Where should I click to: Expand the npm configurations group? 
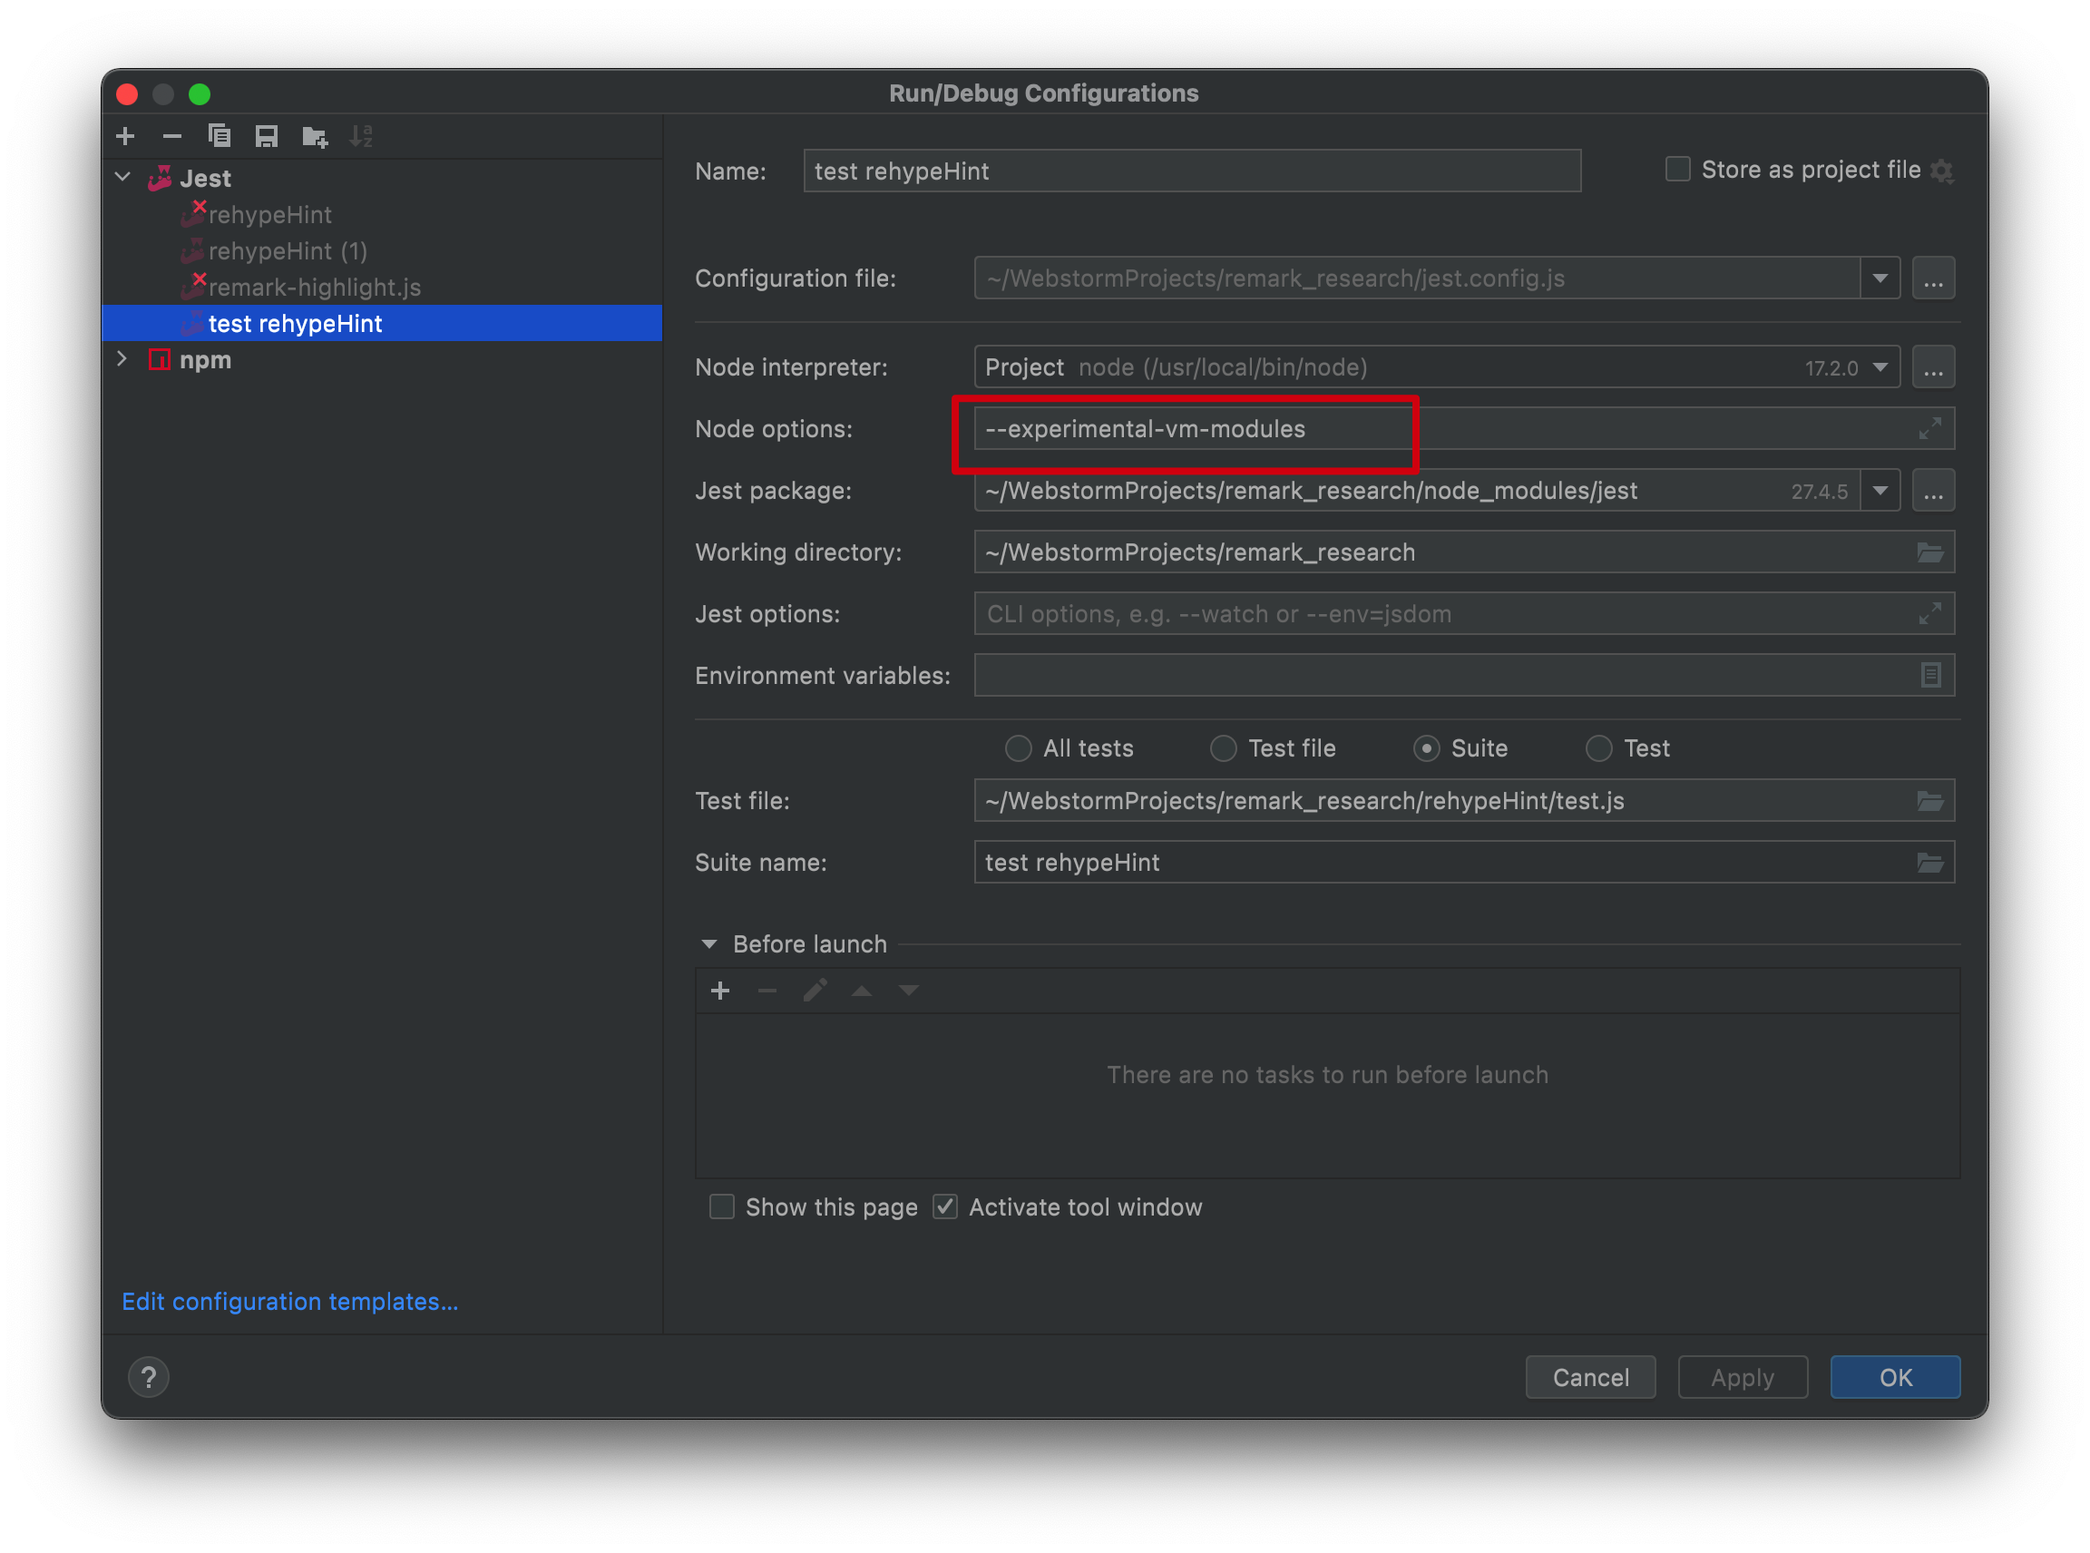(122, 359)
